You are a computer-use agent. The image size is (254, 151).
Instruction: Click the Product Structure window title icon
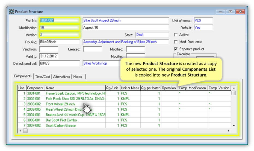coord(11,12)
